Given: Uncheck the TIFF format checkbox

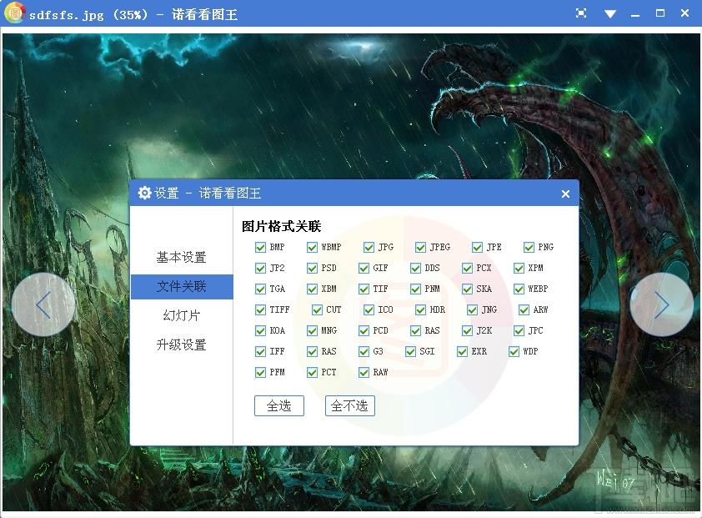Looking at the screenshot, I should click(x=260, y=309).
